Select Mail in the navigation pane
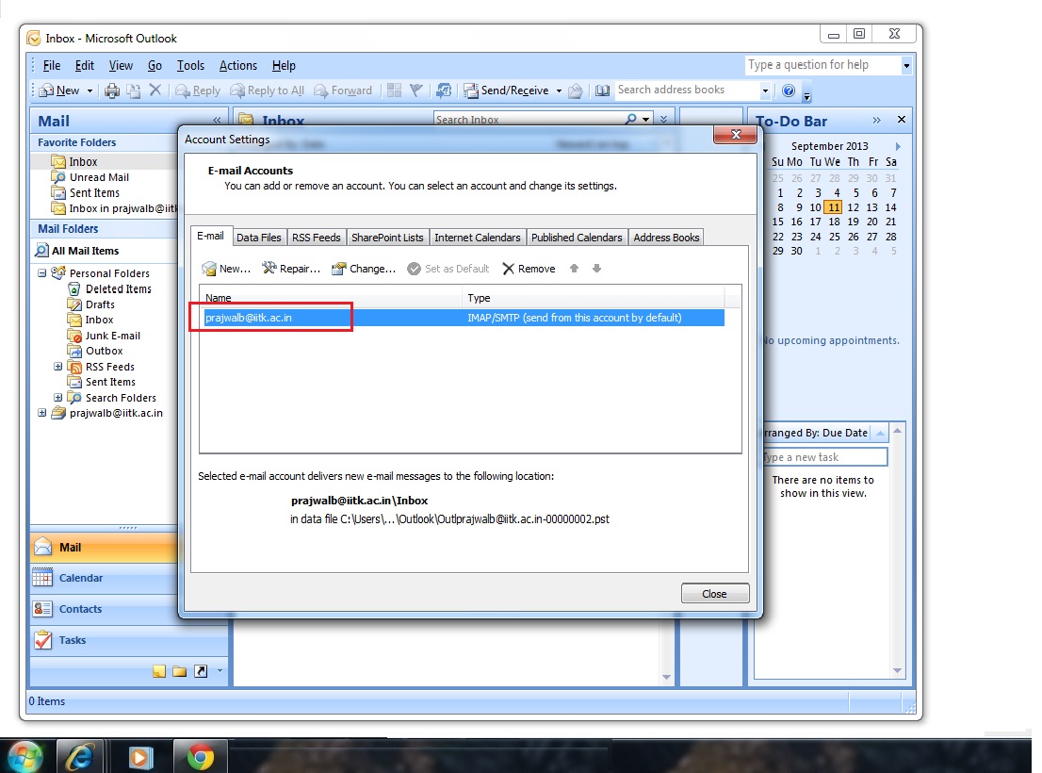 tap(104, 547)
